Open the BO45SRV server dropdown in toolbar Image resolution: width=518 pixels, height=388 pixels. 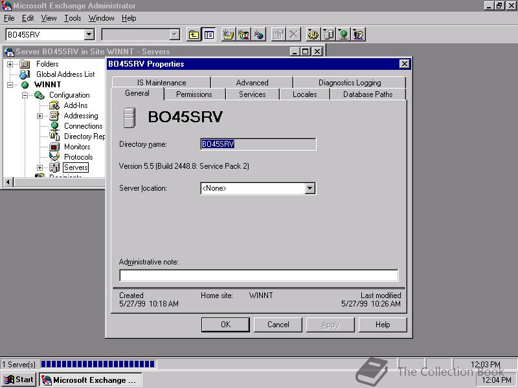[x=89, y=34]
